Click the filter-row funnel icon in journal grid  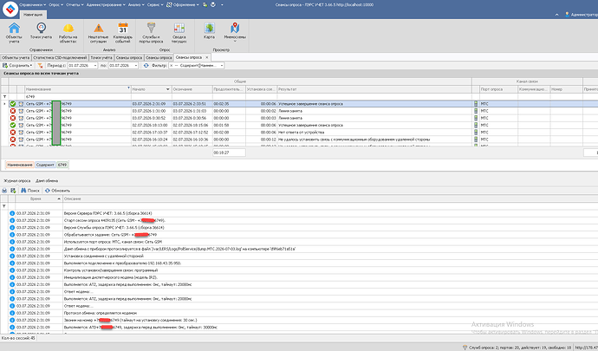pyautogui.click(x=4, y=206)
